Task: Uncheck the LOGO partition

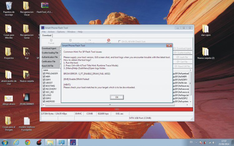Action: click(x=44, y=95)
